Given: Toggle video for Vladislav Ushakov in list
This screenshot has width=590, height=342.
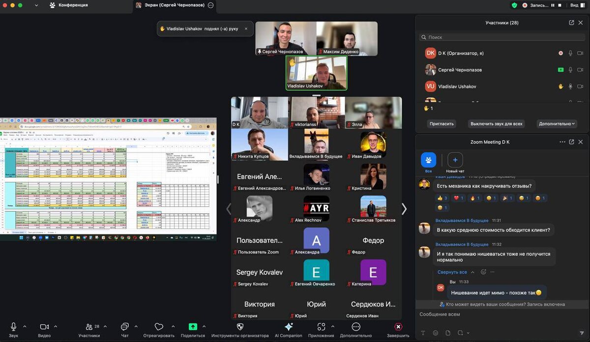Looking at the screenshot, I should [x=581, y=86].
